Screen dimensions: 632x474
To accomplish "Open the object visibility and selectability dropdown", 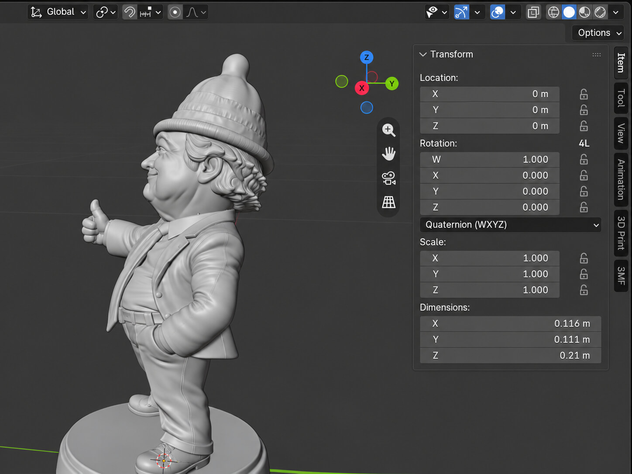I will pos(436,12).
